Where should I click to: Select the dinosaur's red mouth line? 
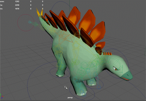pos(125,79)
